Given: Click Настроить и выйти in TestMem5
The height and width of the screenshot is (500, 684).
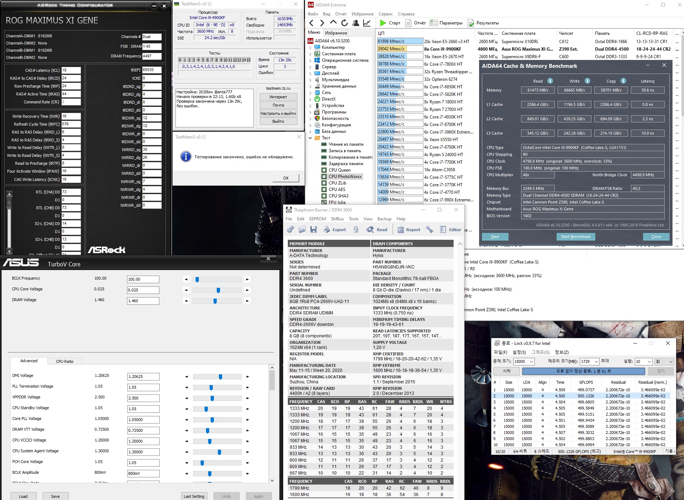Looking at the screenshot, I should tap(278, 113).
